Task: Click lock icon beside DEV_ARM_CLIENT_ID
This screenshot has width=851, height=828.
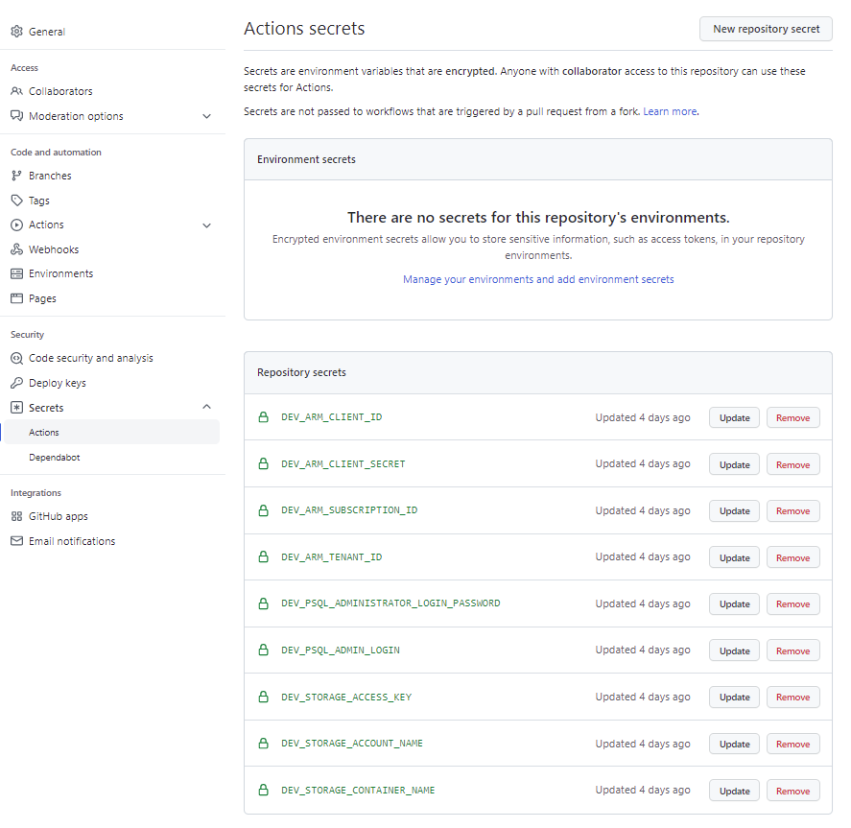Action: pos(263,417)
